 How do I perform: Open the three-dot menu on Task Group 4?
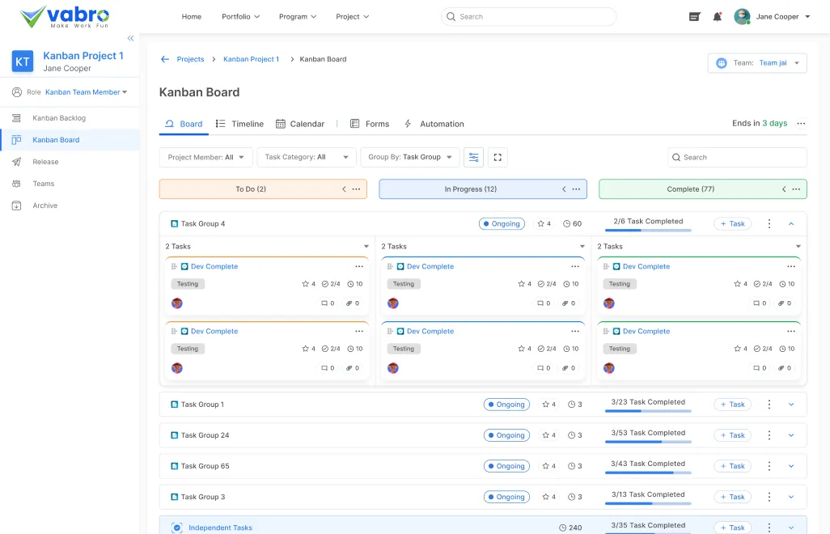[x=769, y=223]
